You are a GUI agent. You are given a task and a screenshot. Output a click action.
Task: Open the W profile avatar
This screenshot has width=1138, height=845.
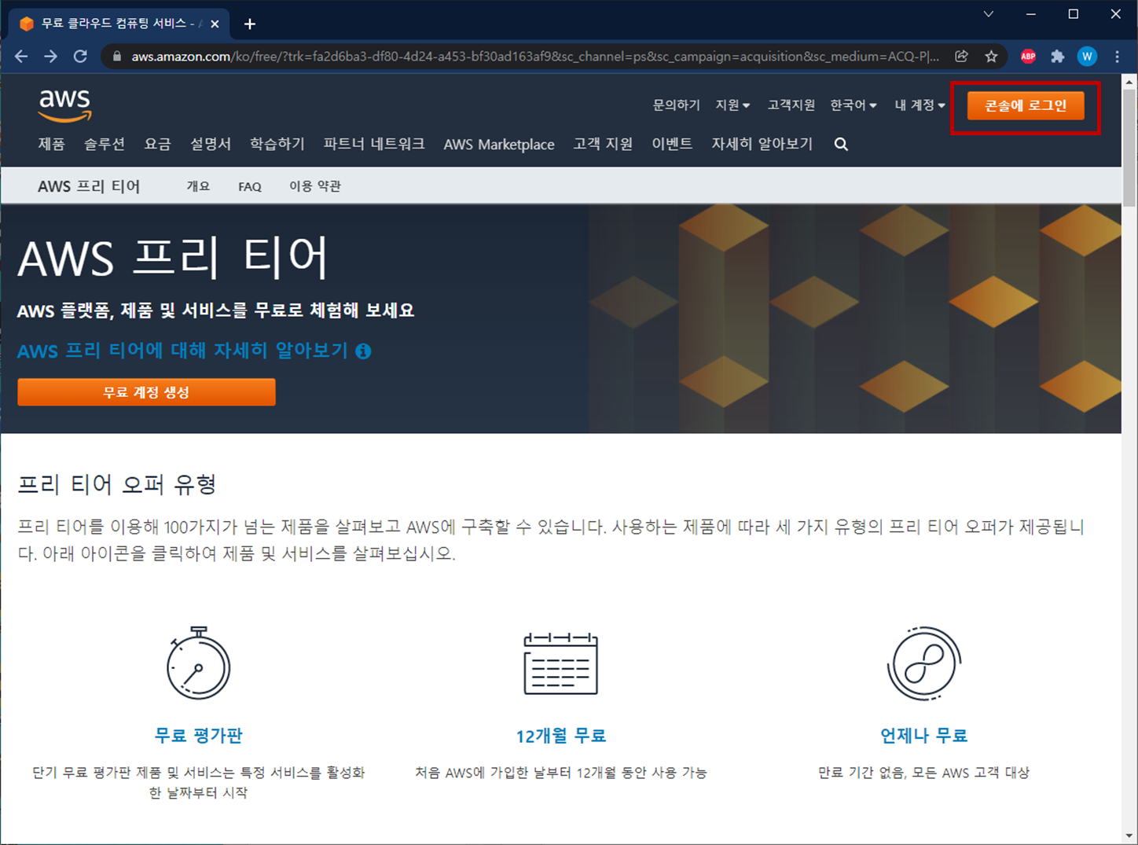coord(1087,57)
